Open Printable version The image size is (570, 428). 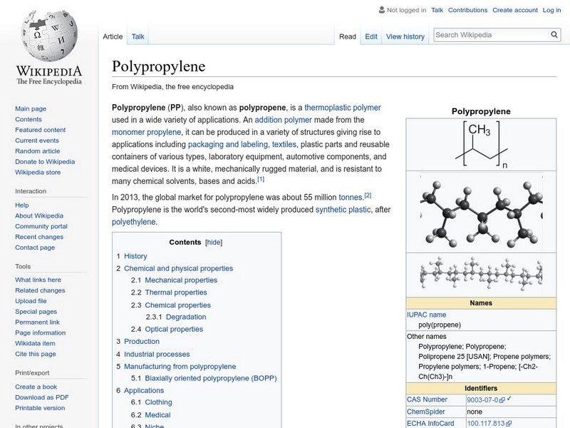[40, 408]
